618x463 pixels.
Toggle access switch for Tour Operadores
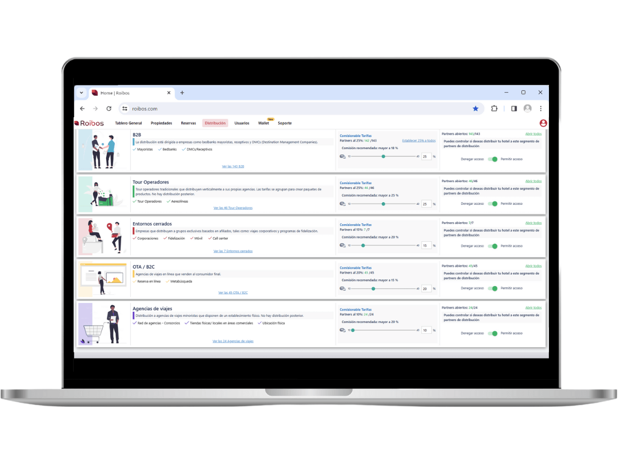point(493,204)
